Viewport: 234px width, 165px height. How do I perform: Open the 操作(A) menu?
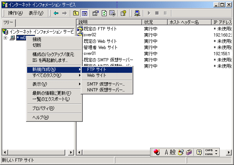(x=15, y=13)
